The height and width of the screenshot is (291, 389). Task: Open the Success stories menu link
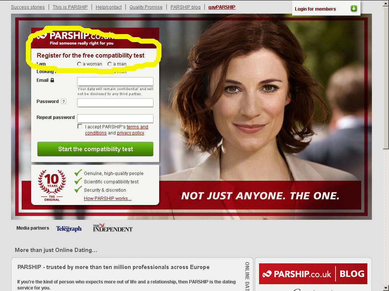[28, 7]
